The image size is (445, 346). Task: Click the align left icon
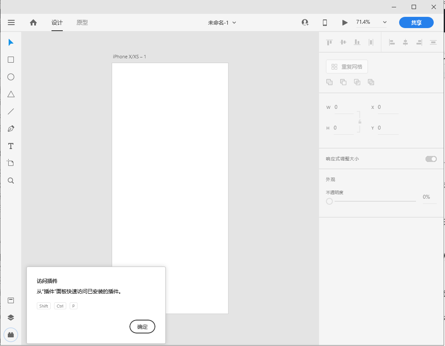point(392,42)
